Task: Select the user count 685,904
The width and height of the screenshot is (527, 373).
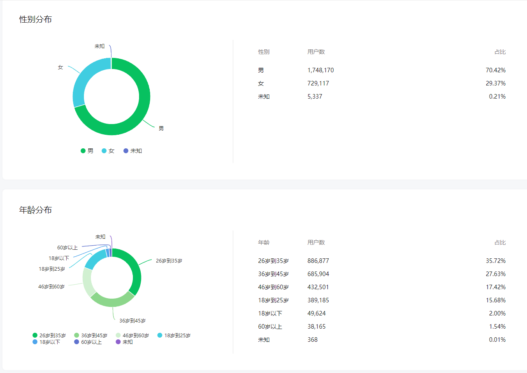Action: tap(318, 274)
